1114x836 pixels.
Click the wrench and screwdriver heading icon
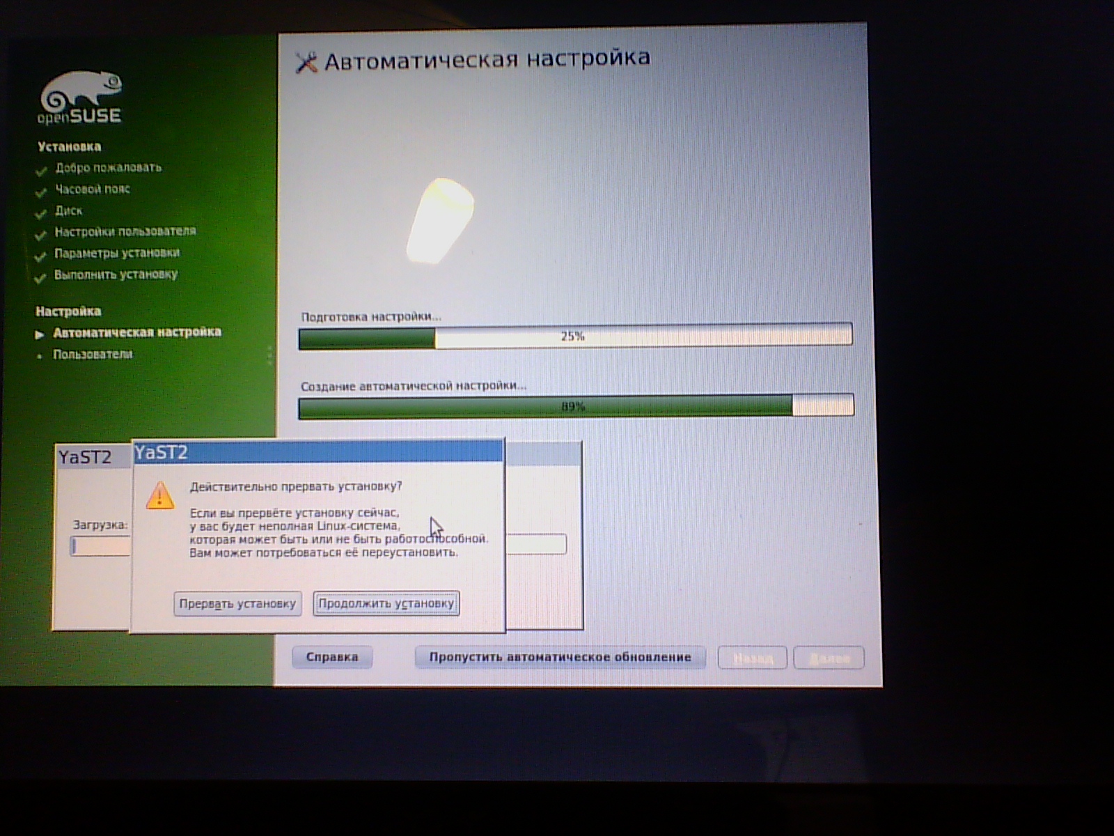coord(306,62)
